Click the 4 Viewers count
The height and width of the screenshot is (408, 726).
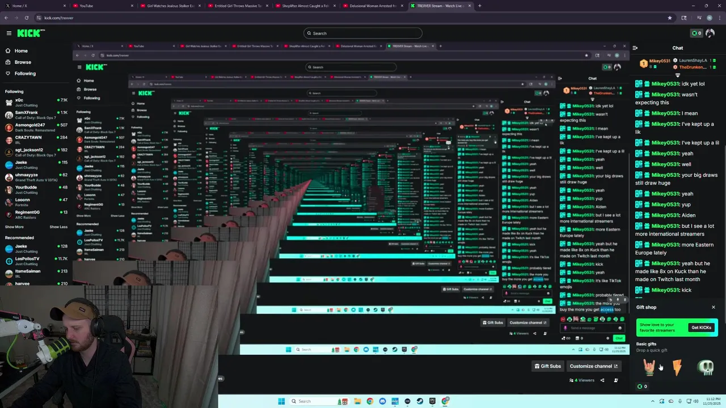[582, 380]
